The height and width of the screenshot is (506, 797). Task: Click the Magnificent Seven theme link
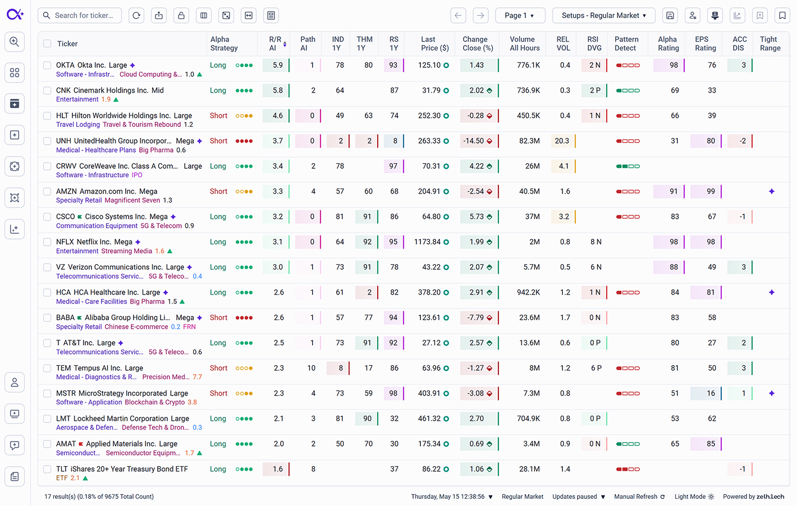(132, 200)
